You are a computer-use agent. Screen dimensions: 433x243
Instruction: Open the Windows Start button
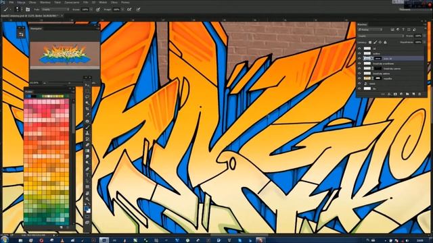click(5, 240)
